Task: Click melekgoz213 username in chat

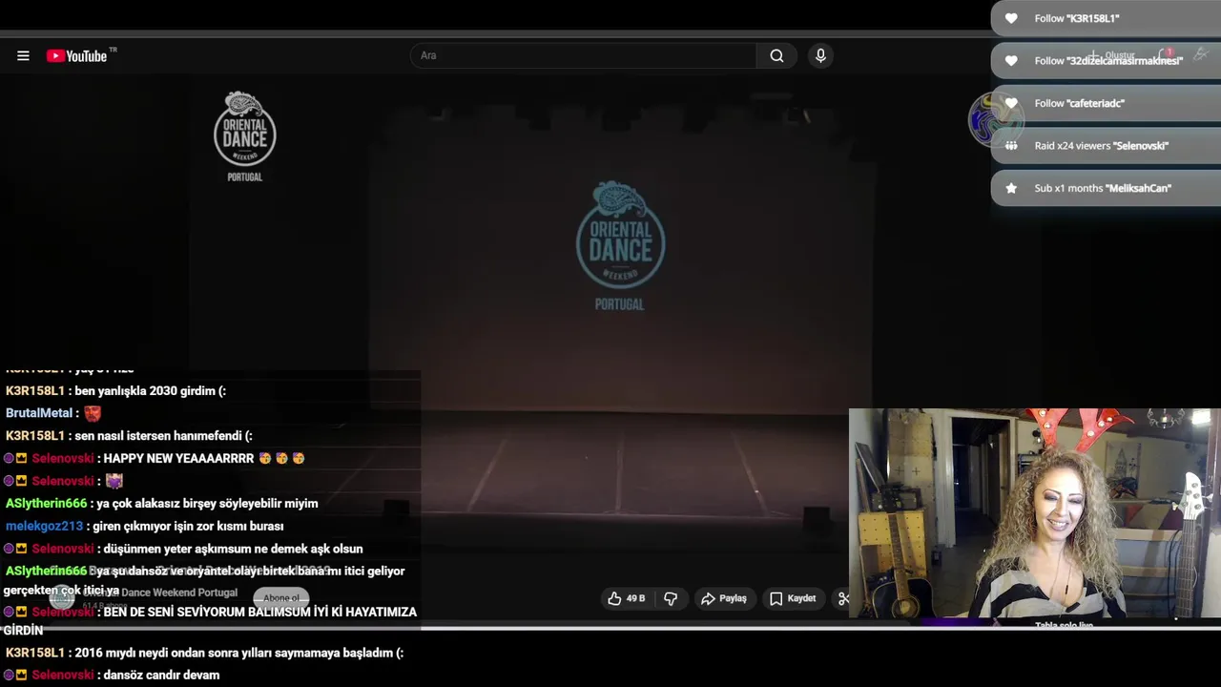Action: pos(44,526)
